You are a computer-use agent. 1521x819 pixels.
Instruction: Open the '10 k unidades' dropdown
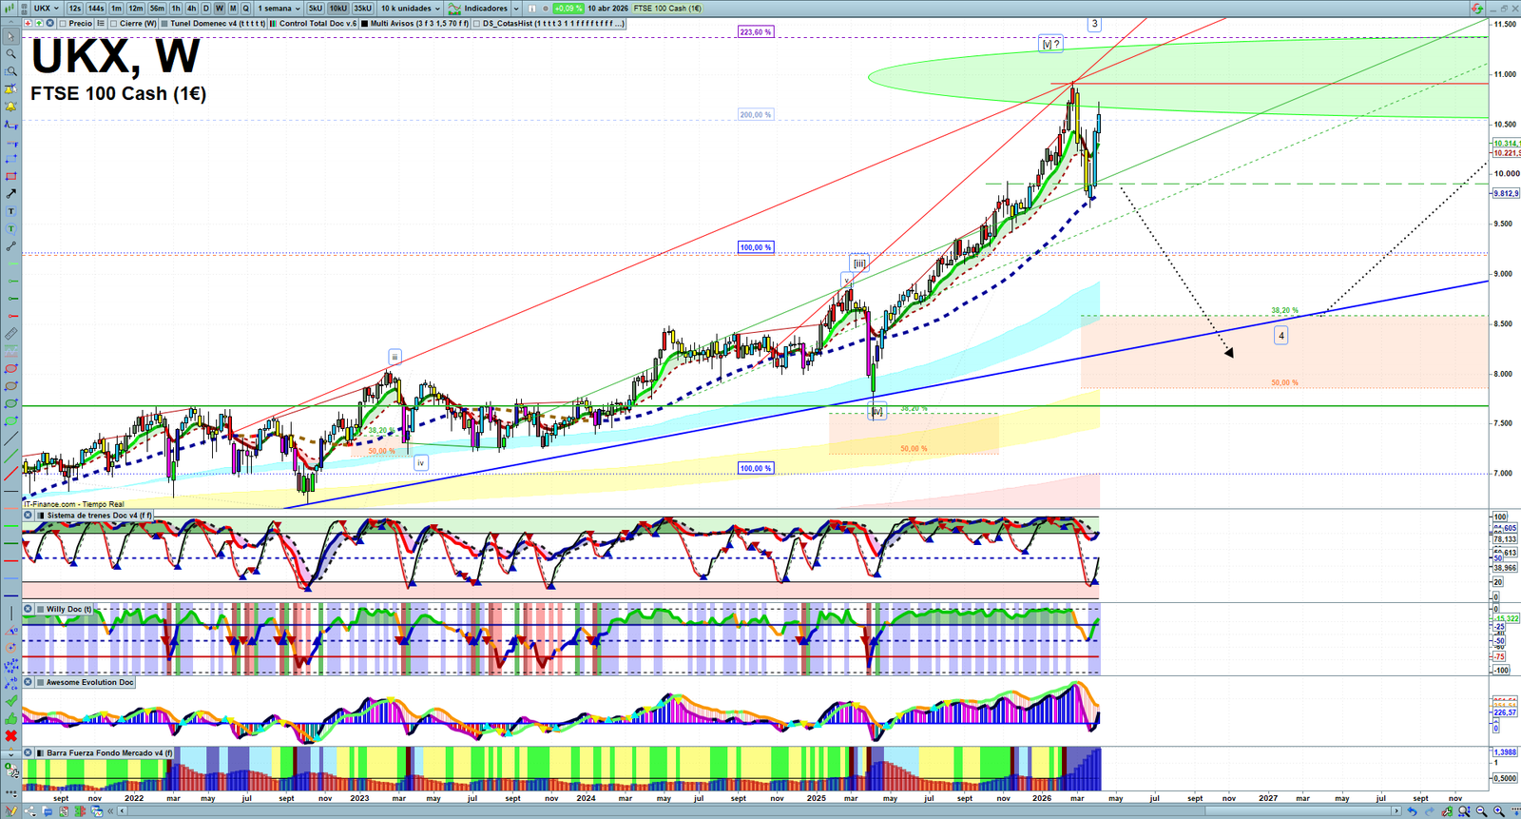tap(411, 9)
